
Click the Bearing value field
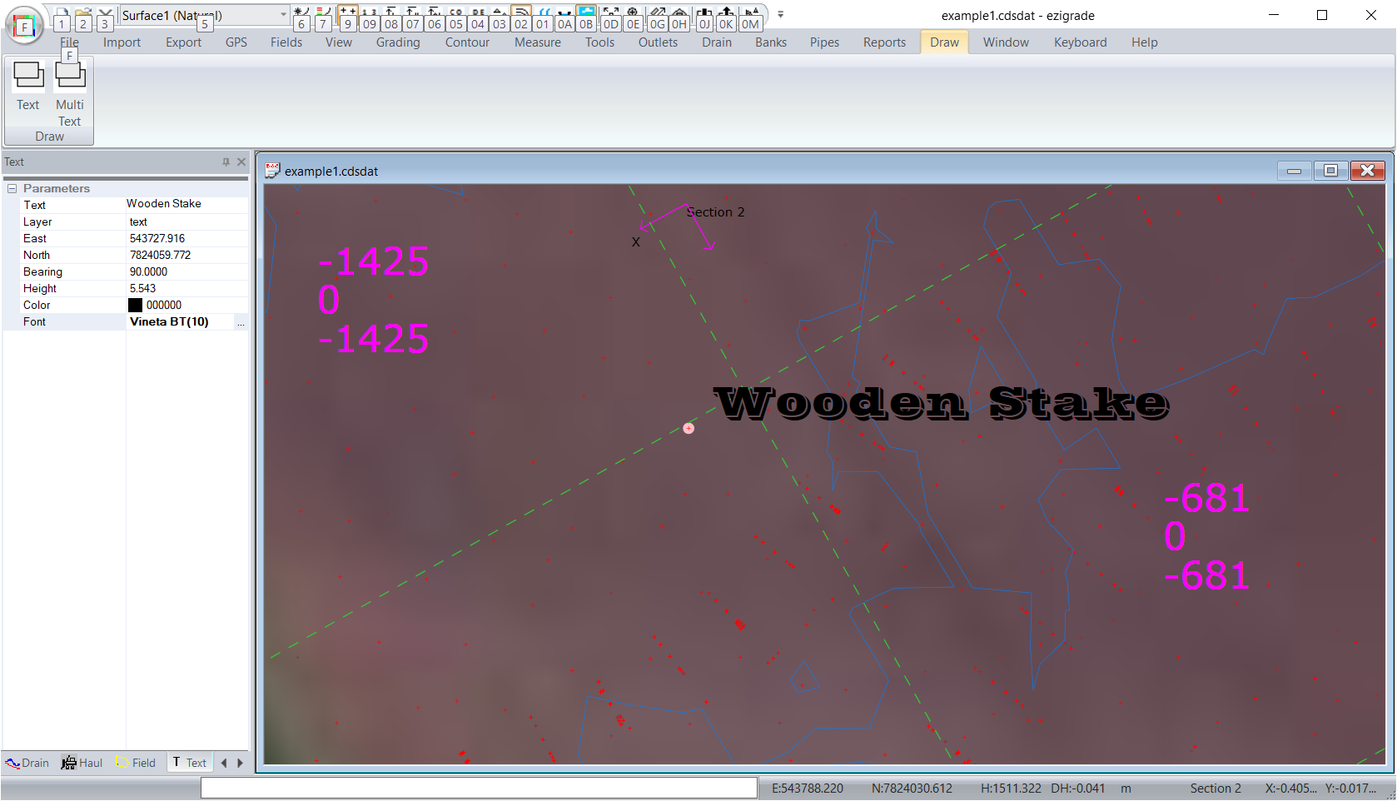click(186, 272)
